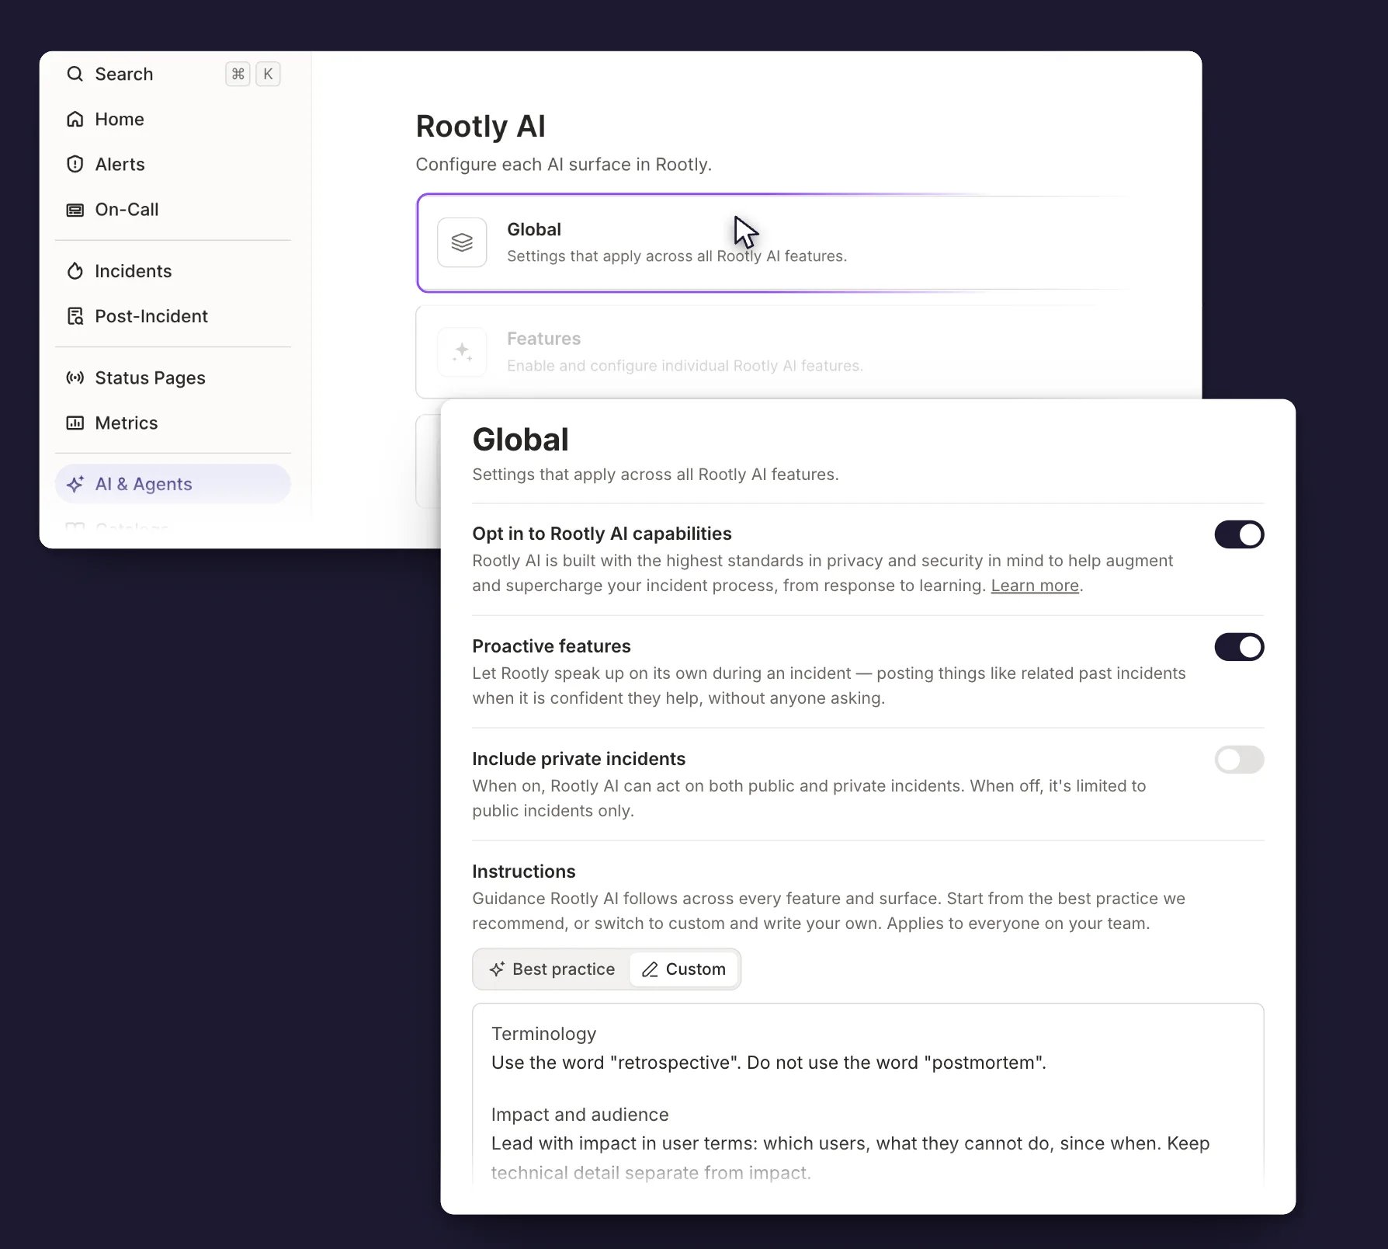Turn off Proactive features toggle
Screen dimensions: 1388x1249
(1239, 647)
